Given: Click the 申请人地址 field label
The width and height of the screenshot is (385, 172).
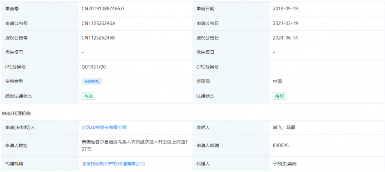Looking at the screenshot, I should [17, 146].
